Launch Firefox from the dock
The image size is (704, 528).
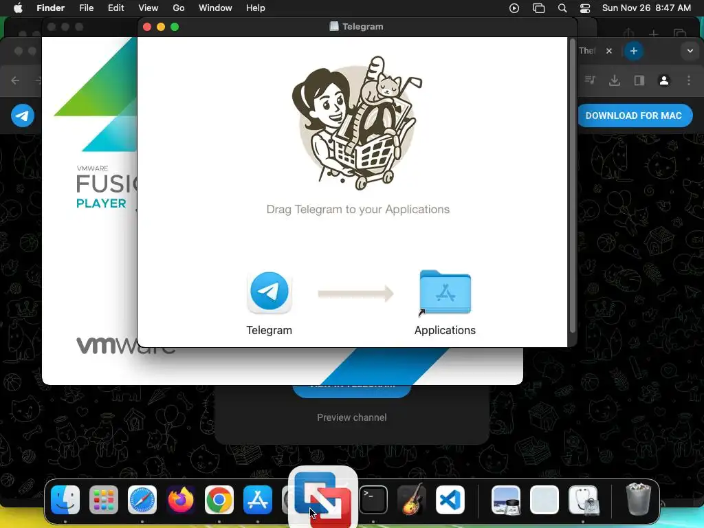click(181, 500)
